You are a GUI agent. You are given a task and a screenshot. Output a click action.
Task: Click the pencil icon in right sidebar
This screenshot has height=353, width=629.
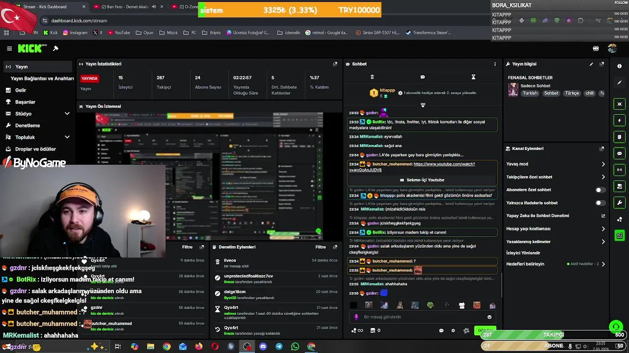tap(619, 82)
